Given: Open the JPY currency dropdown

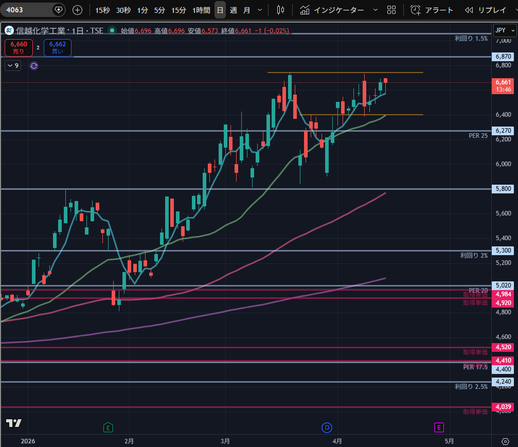Looking at the screenshot, I should 505,30.
